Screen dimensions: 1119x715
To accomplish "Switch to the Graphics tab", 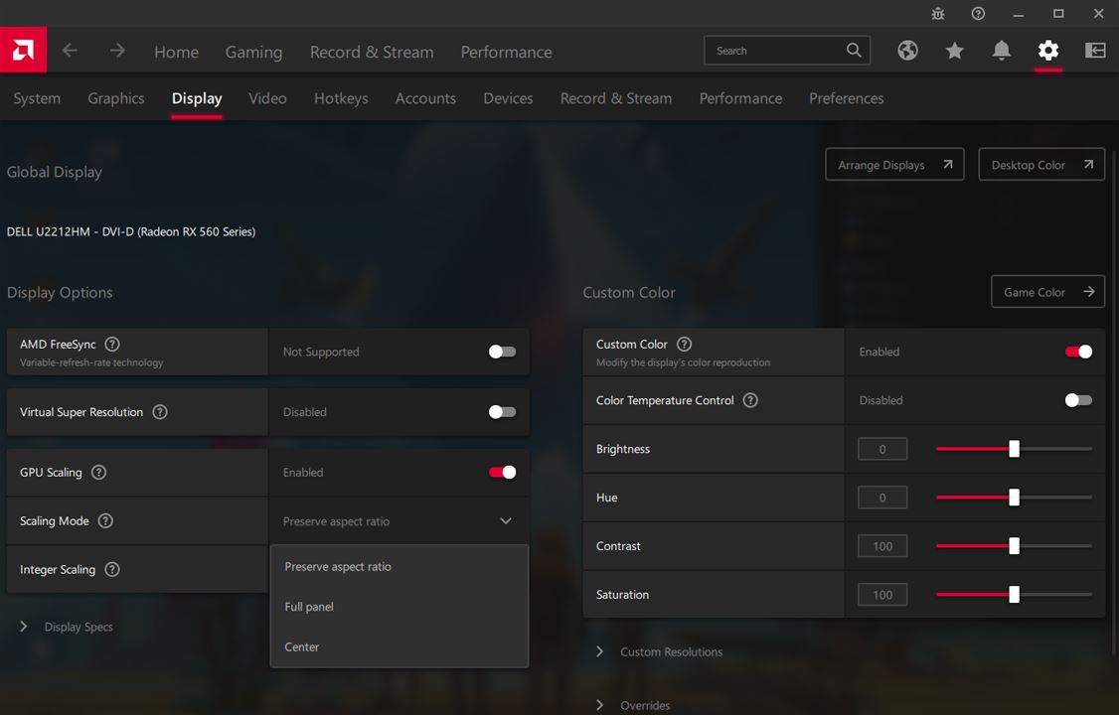I will tap(116, 98).
